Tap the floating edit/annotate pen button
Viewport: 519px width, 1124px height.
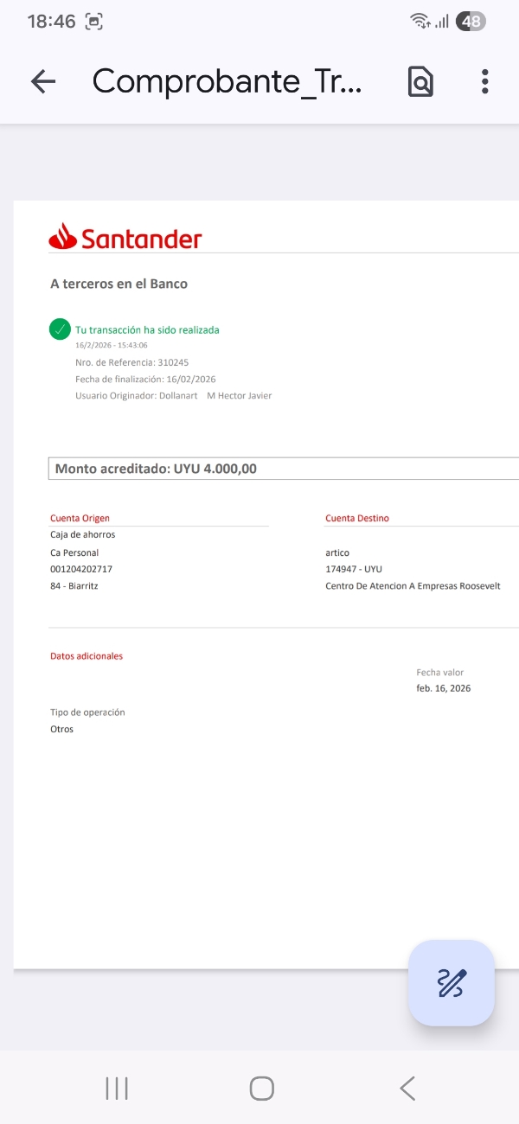(452, 983)
